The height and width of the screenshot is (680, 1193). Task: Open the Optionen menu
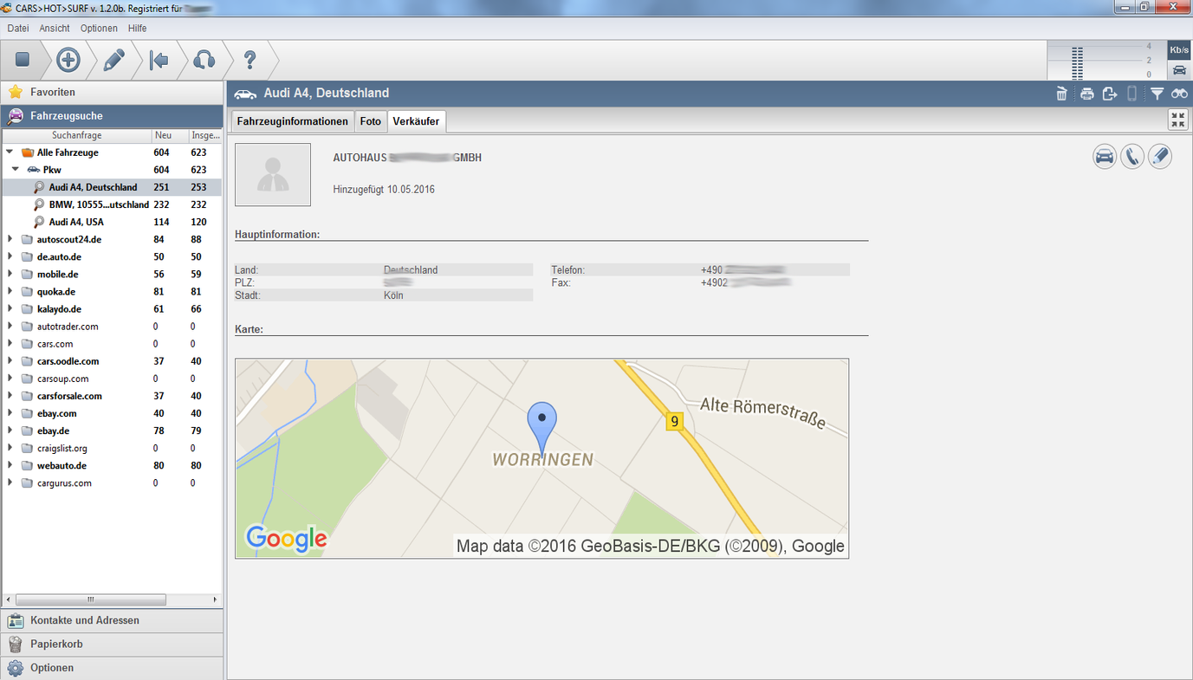[x=99, y=29]
